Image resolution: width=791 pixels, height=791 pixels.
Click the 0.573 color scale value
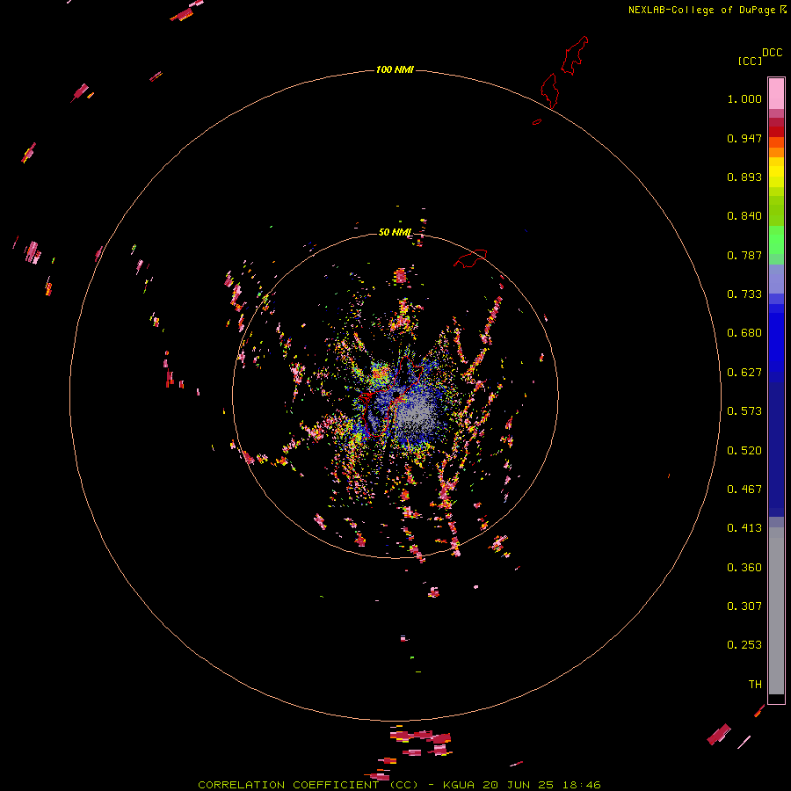(744, 411)
